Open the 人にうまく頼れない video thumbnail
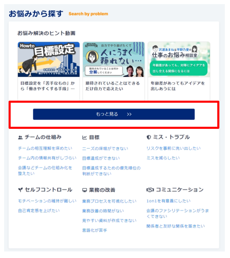 [114, 59]
